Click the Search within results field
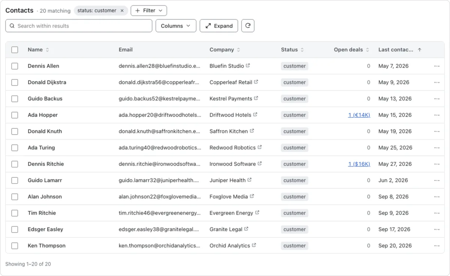450x276 pixels. (79, 26)
